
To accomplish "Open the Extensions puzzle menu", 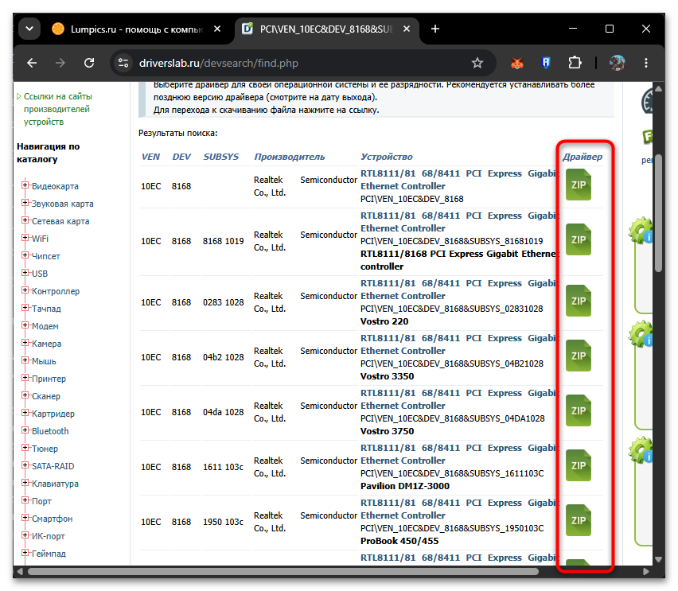I will [x=575, y=63].
